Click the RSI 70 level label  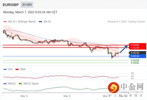132,73
